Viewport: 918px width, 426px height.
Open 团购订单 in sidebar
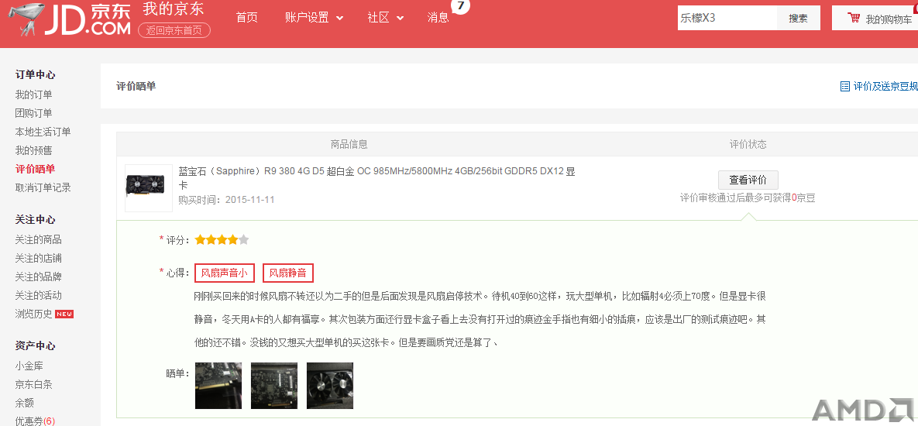(33, 114)
